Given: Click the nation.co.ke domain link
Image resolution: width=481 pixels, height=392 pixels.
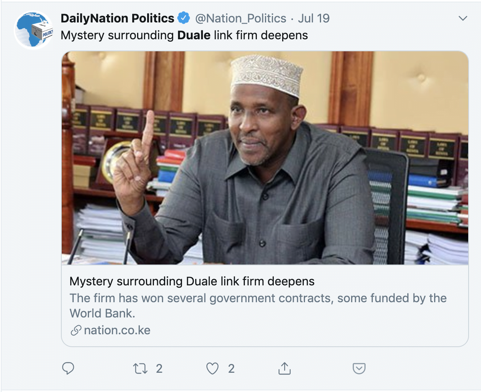Looking at the screenshot, I should 117,331.
